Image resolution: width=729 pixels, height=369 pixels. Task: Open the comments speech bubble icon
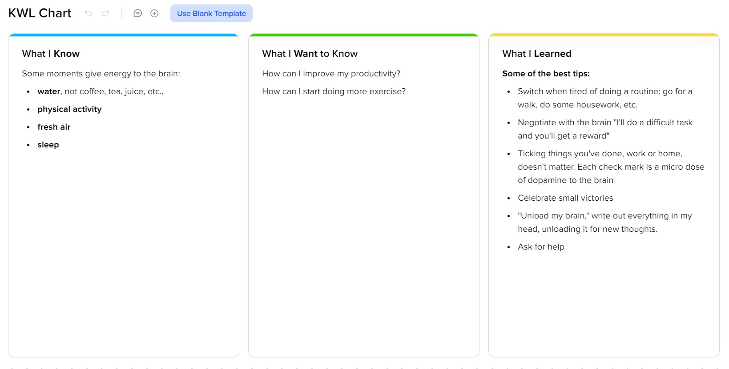pos(138,13)
